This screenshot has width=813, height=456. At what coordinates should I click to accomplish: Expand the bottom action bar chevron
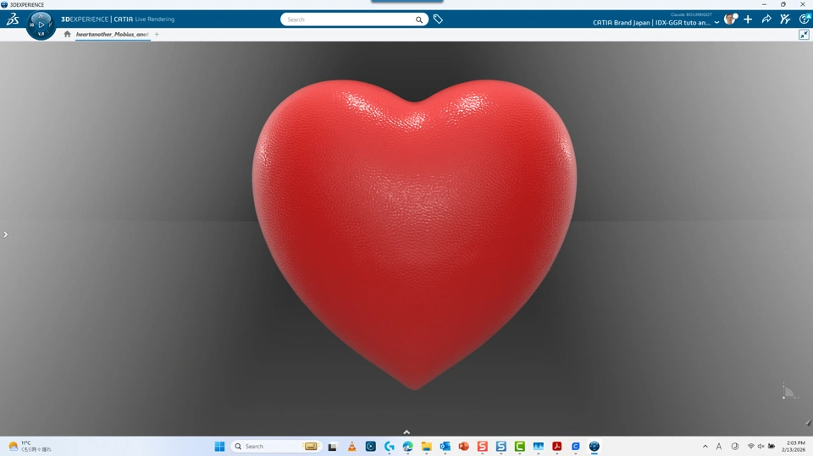[x=406, y=431]
